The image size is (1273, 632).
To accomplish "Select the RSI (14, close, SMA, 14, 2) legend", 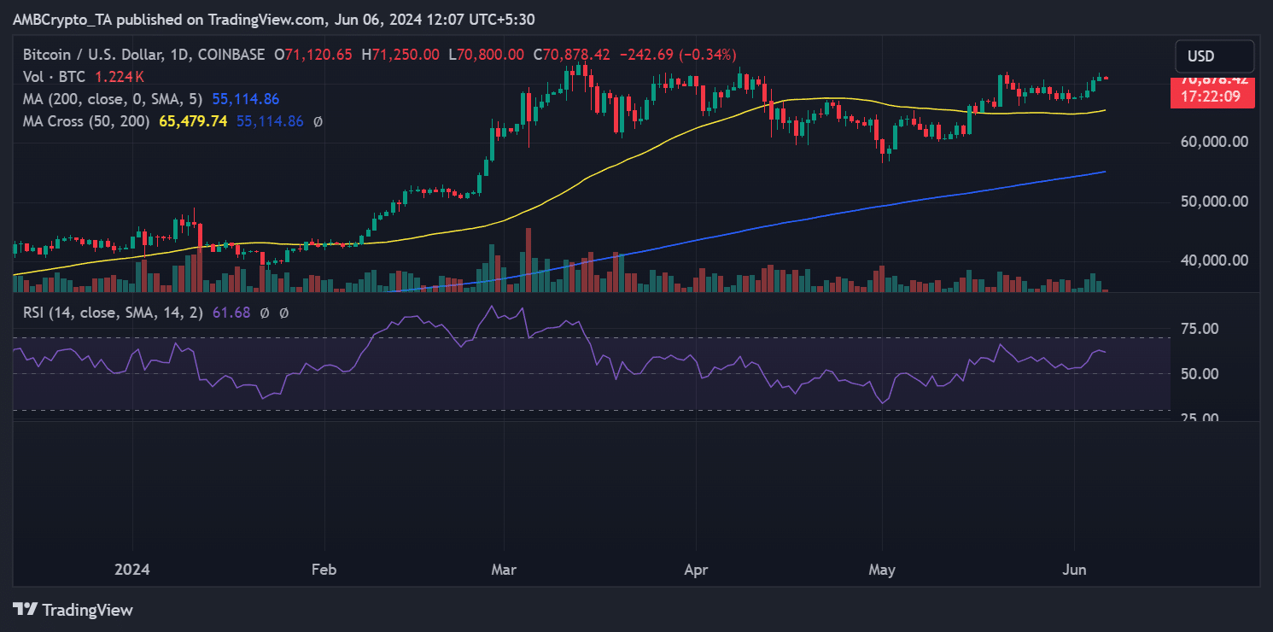I will click(x=113, y=313).
